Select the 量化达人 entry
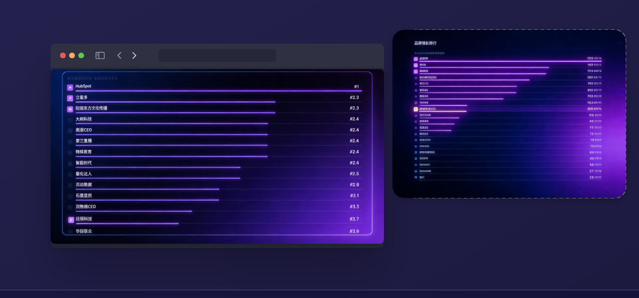Viewport: 639px width, 298px height. pyautogui.click(x=84, y=174)
